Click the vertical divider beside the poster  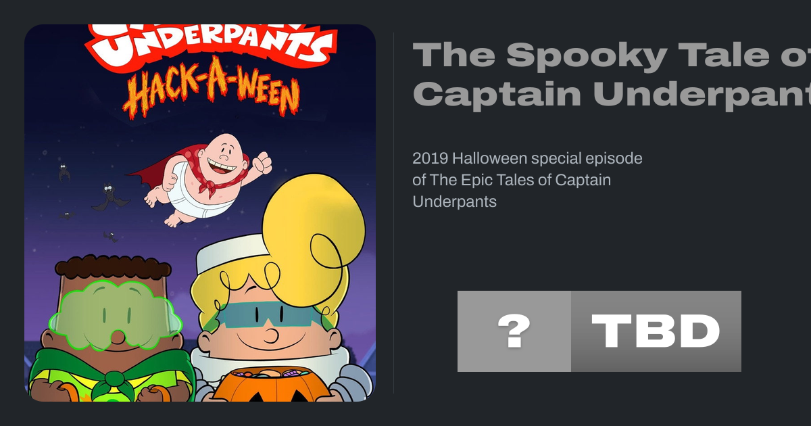coord(394,213)
